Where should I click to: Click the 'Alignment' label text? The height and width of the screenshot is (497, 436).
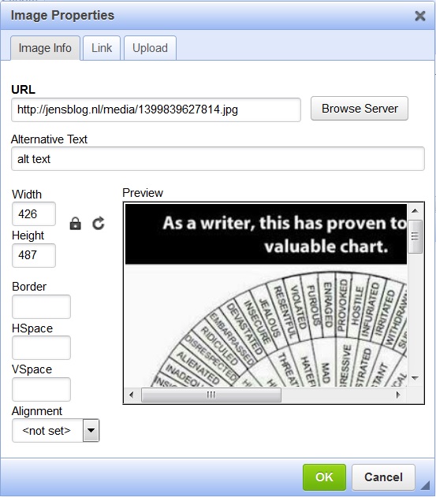[37, 411]
